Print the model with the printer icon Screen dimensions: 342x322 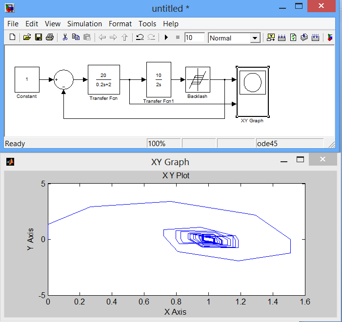50,37
